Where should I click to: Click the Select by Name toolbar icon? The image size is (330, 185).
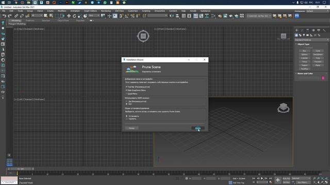[51, 16]
